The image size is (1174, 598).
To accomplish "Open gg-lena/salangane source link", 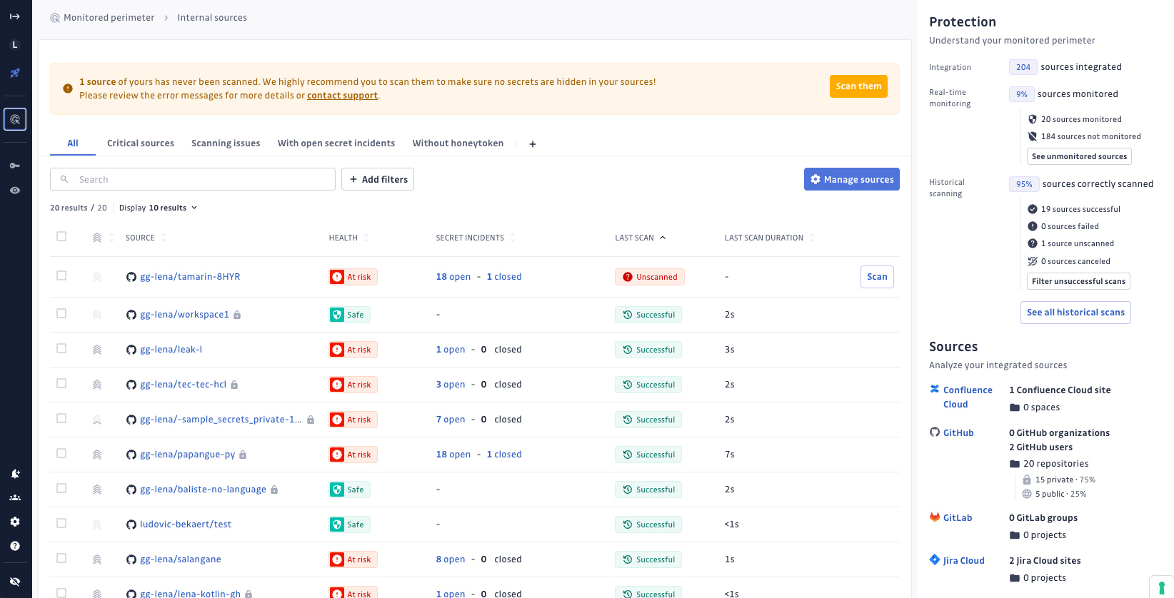I will point(181,559).
